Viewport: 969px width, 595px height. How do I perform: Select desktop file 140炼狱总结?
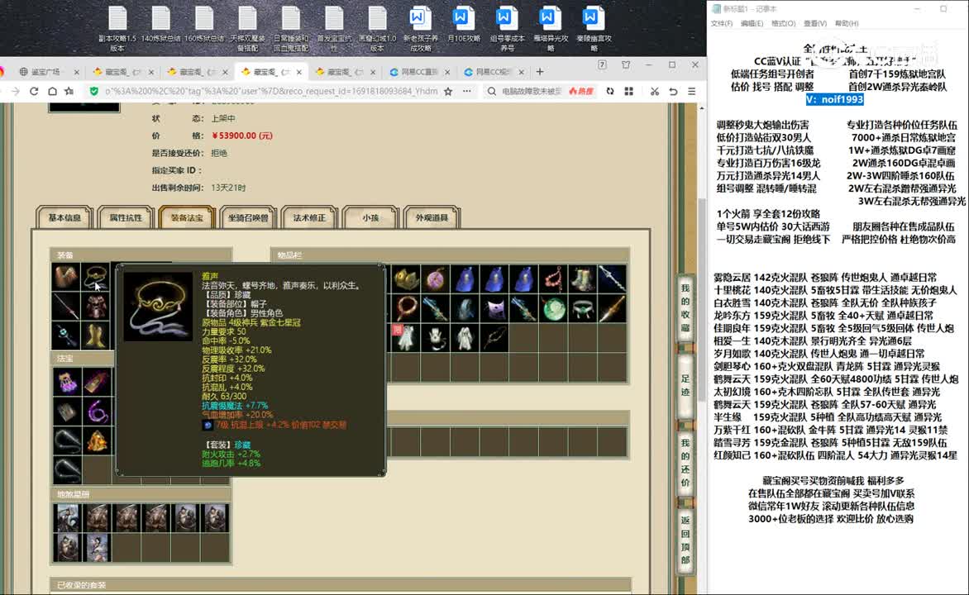coord(160,25)
